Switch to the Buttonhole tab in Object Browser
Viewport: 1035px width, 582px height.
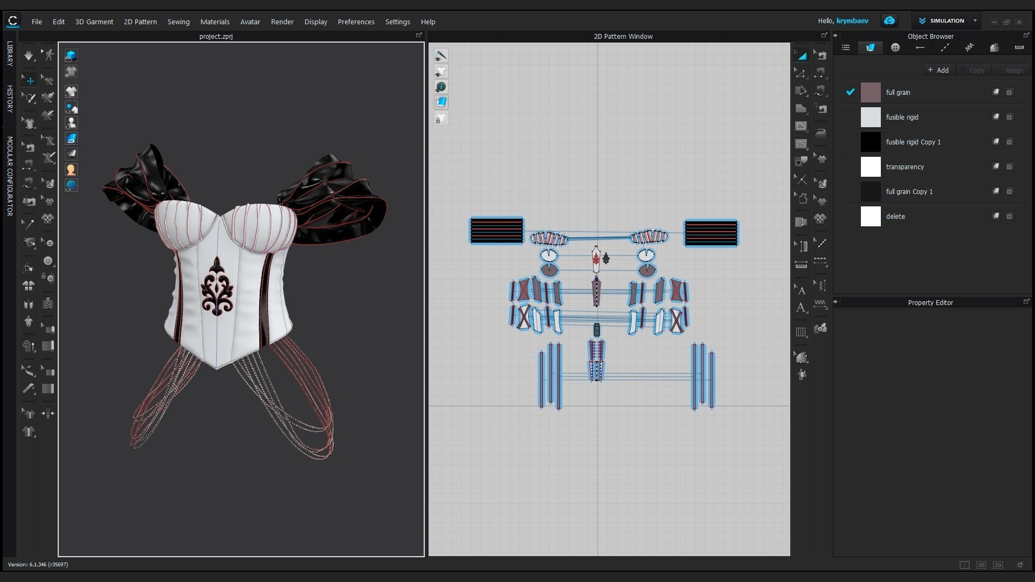coord(920,47)
